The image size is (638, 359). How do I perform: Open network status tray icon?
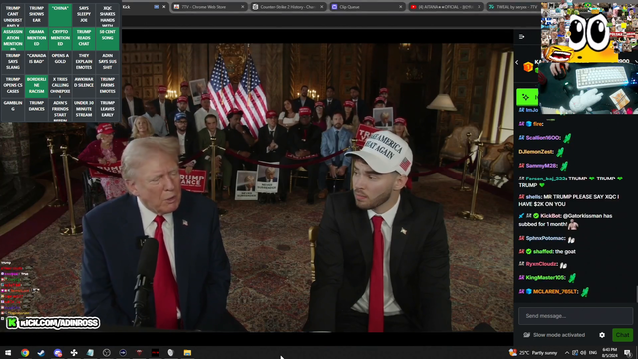click(575, 352)
